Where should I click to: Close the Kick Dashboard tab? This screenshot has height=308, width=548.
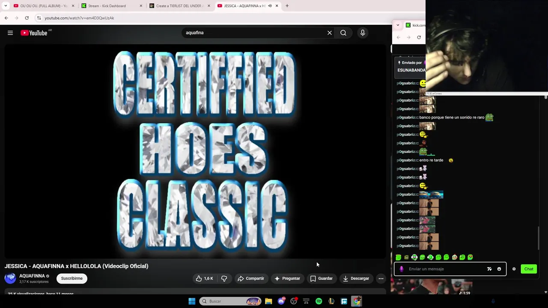[141, 6]
